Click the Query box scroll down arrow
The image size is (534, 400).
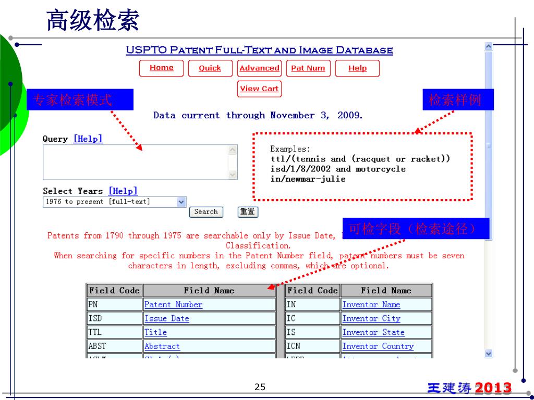233,175
